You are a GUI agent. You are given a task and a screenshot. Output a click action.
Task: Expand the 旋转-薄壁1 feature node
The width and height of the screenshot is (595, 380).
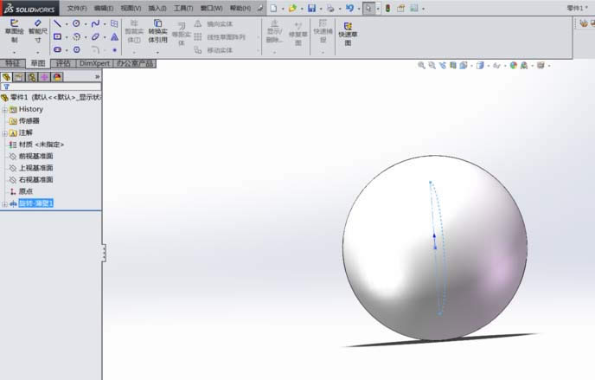pos(5,204)
